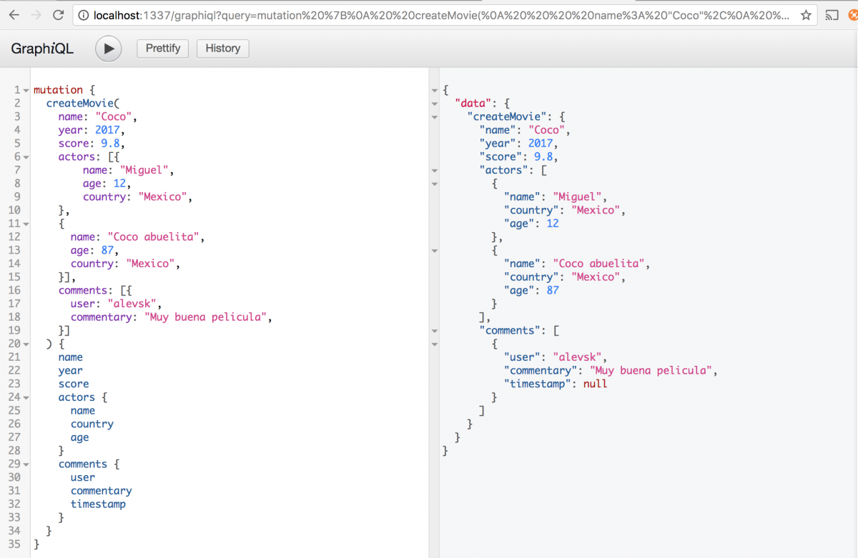Place cursor on "Muy buena pelicula" at line 18

[207, 317]
